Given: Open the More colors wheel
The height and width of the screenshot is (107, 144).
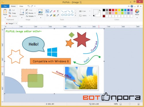Looking at the screenshot, I should 137,11.
